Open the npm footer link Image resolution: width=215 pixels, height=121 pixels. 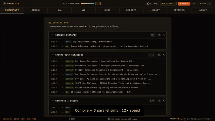pyautogui.click(x=23, y=119)
